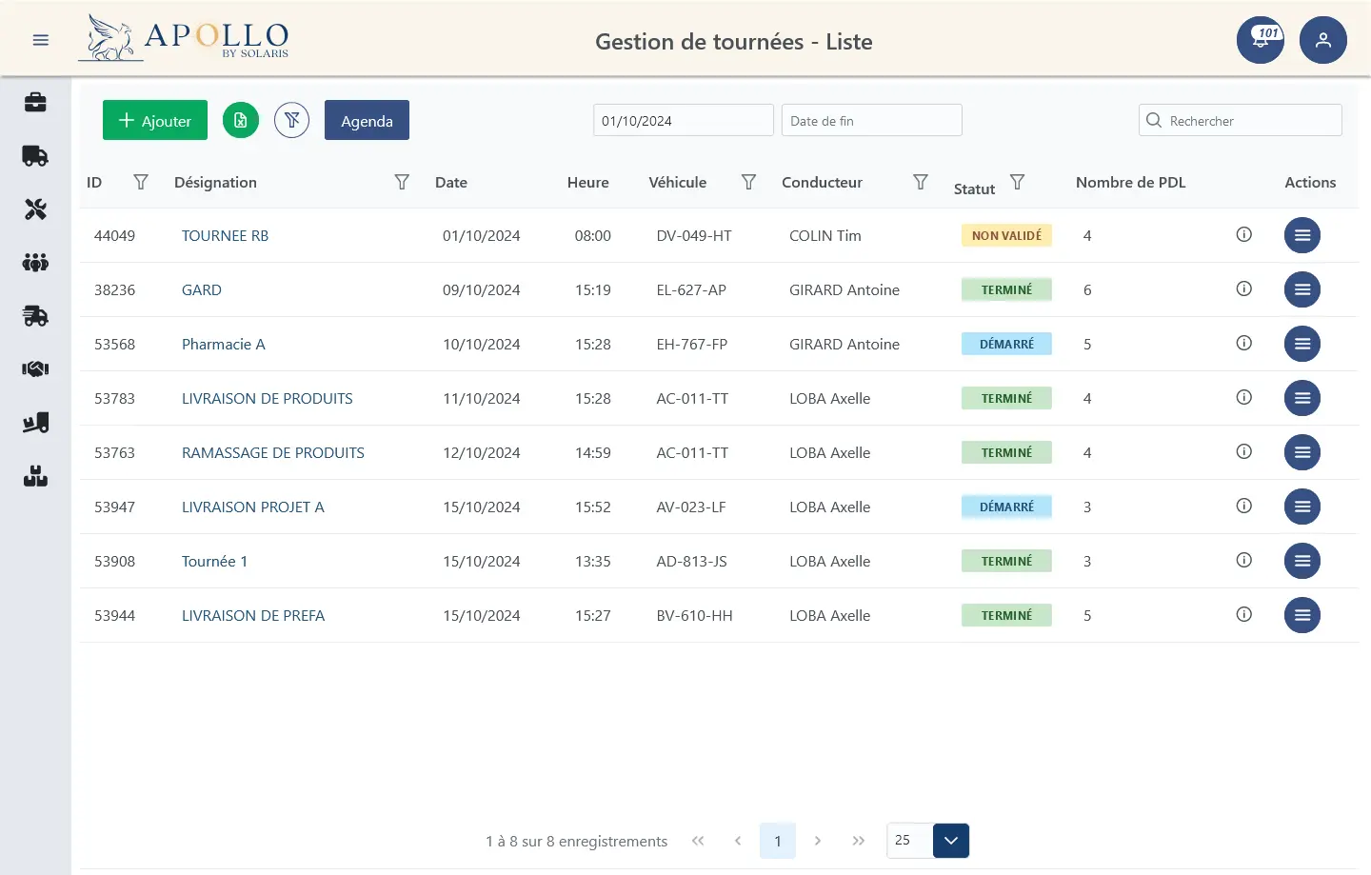Open actions menu for LIVRAISON DE PREFA

pyautogui.click(x=1302, y=615)
